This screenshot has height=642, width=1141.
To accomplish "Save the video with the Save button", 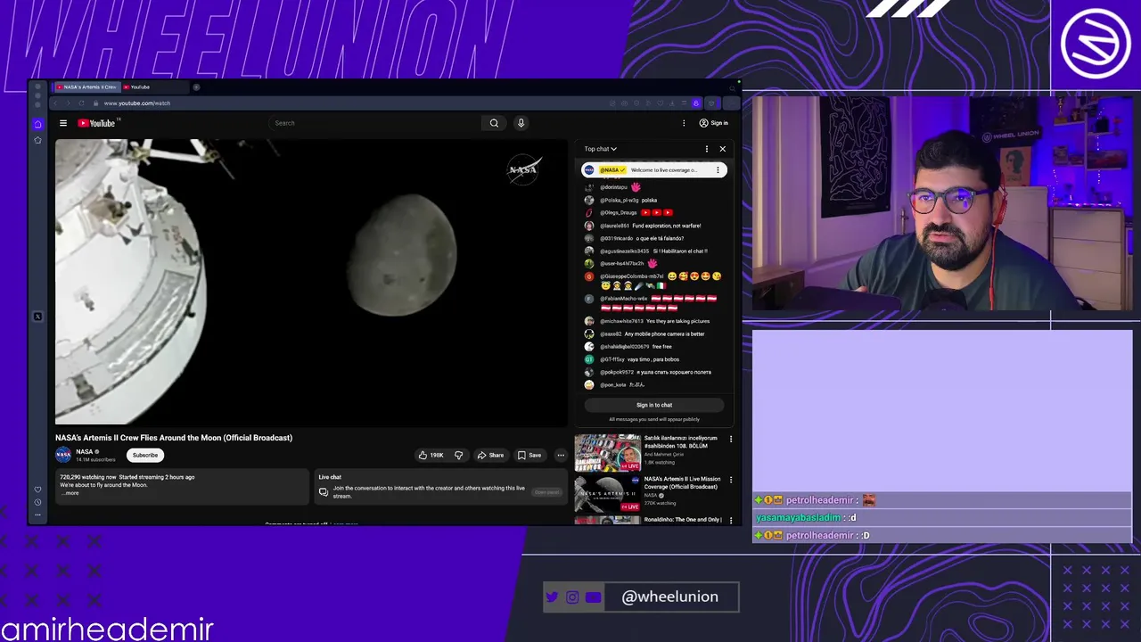I will click(529, 455).
